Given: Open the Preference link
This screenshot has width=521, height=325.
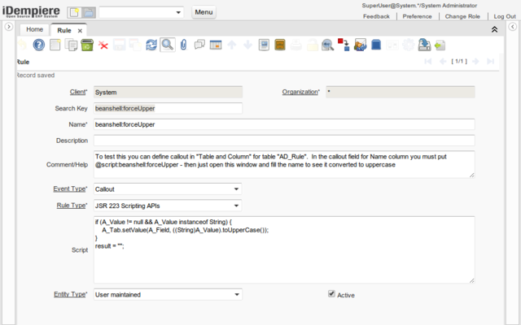Looking at the screenshot, I should [417, 16].
